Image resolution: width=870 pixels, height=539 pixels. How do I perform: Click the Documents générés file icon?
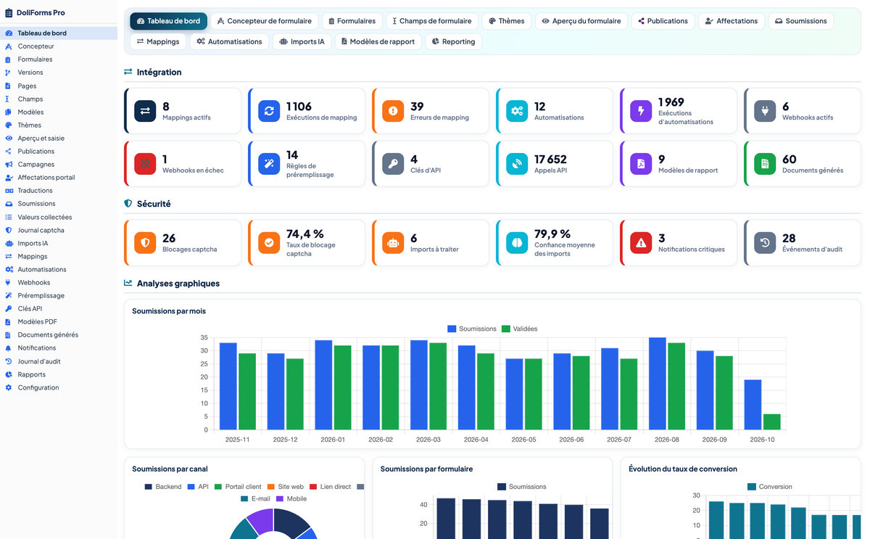pos(765,164)
